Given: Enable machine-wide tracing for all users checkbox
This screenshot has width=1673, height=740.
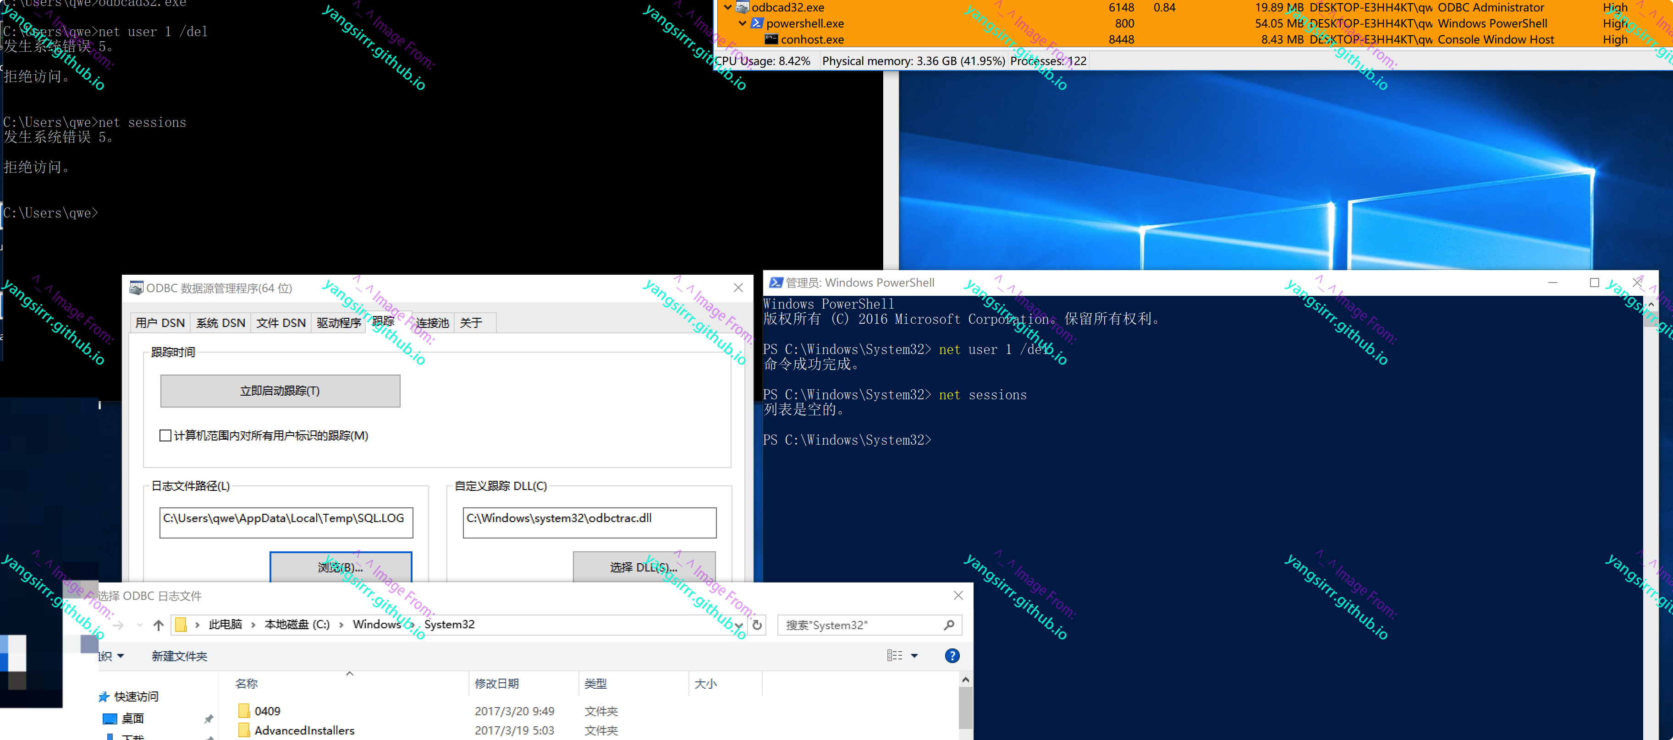Looking at the screenshot, I should [165, 435].
